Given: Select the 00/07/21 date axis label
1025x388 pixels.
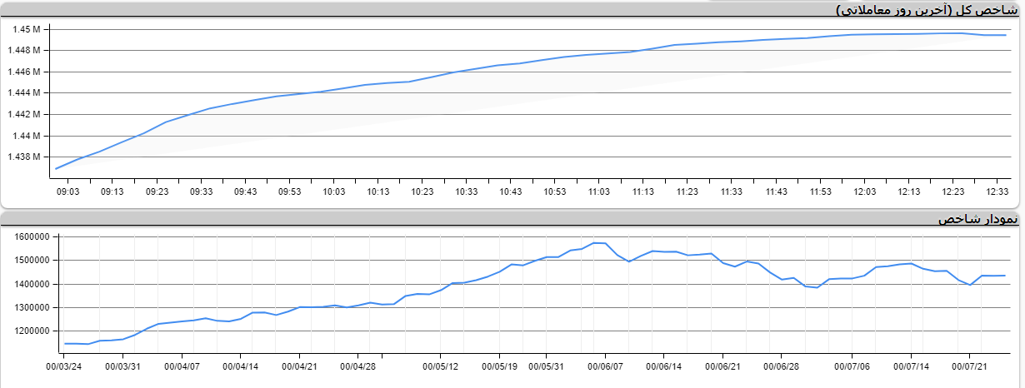Looking at the screenshot, I should click(x=970, y=366).
